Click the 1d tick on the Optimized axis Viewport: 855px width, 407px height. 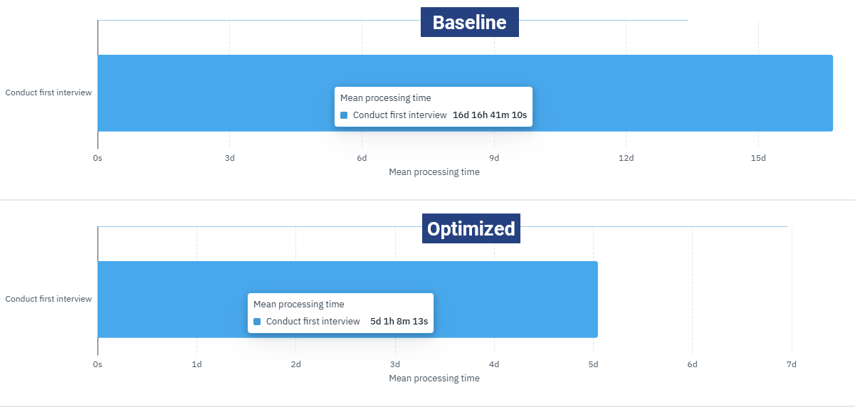[x=196, y=364]
